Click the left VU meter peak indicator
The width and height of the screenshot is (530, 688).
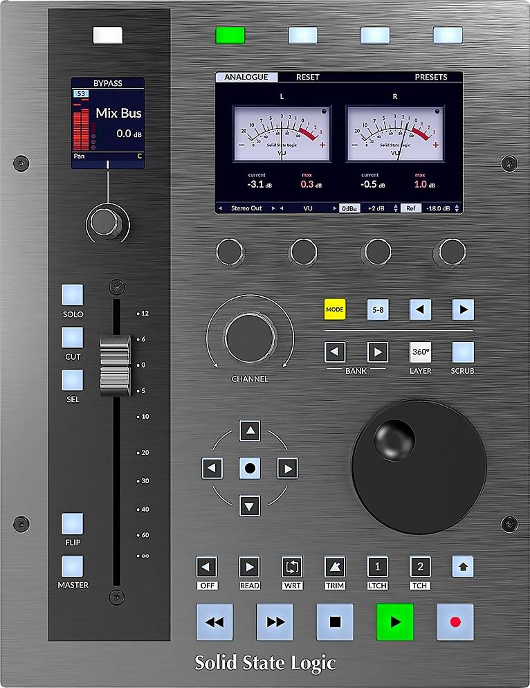(325, 111)
